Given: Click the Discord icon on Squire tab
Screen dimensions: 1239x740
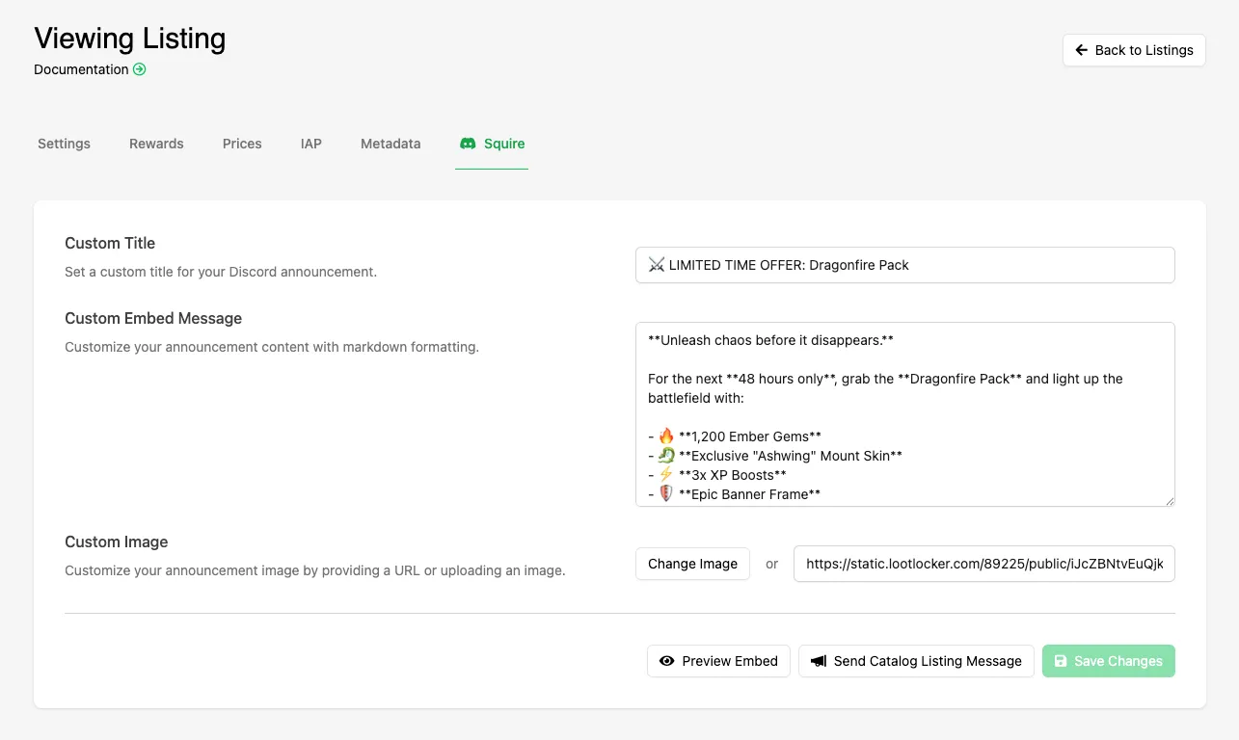Looking at the screenshot, I should tap(468, 144).
